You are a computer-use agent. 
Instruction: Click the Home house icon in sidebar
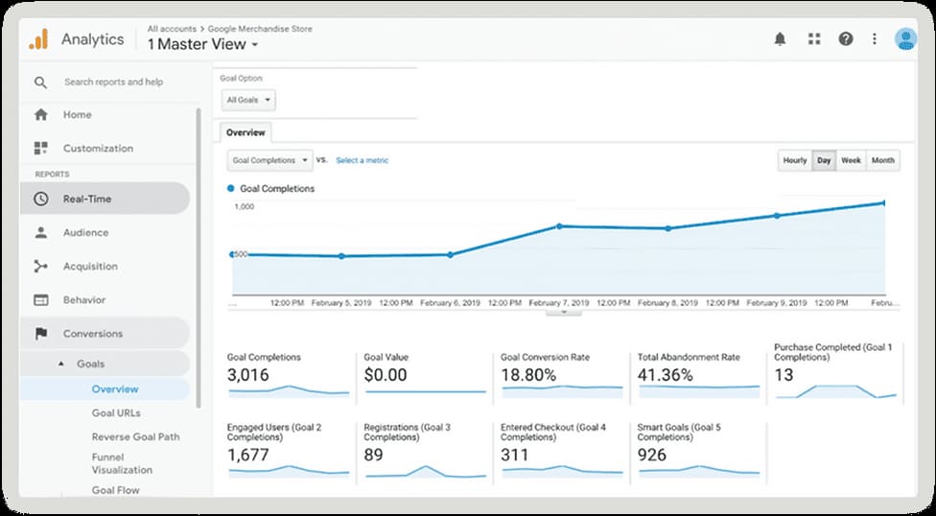(x=40, y=115)
